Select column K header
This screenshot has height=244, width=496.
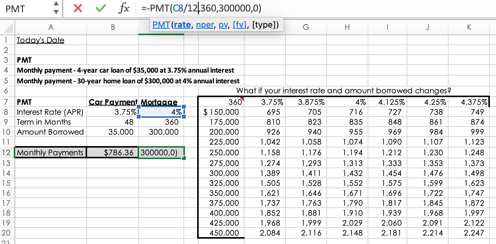pyautogui.click(x=469, y=28)
